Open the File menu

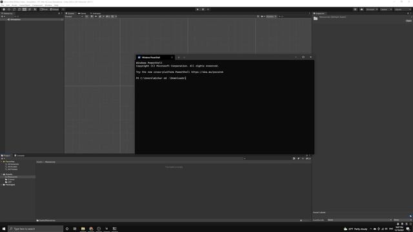pos(3,5)
